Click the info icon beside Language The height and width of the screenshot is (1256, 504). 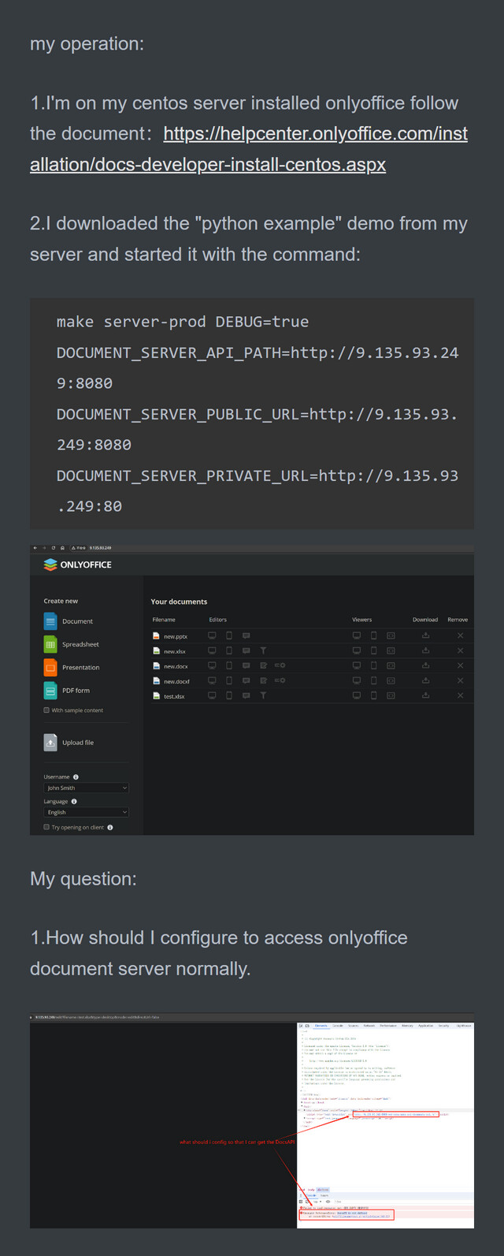74,801
